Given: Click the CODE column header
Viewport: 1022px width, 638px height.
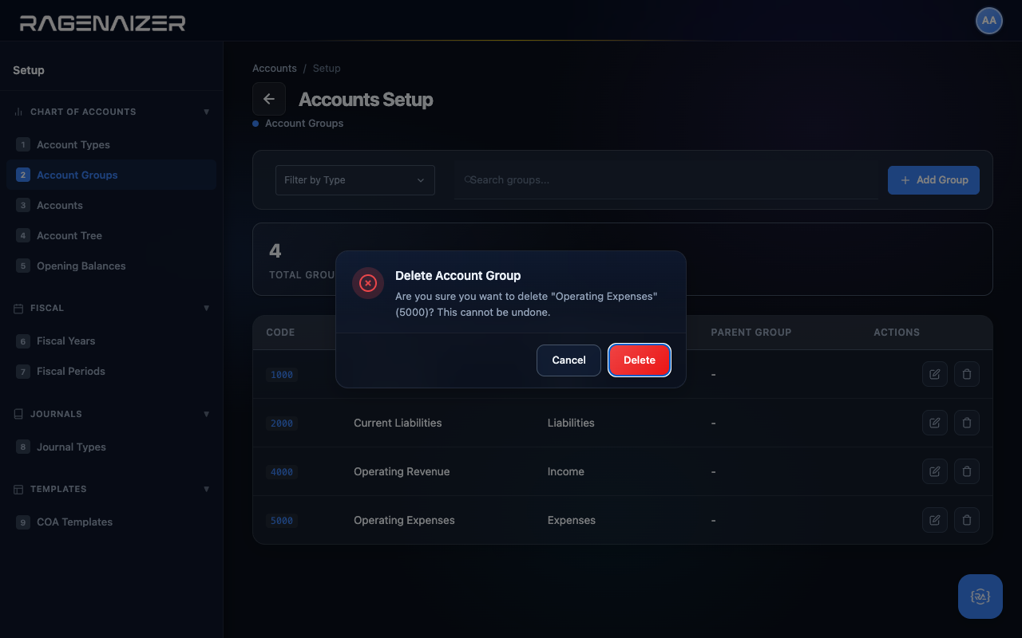Looking at the screenshot, I should tap(280, 333).
